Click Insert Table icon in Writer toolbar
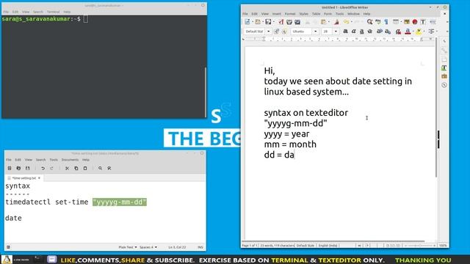Viewport: 470px width, 264px height. click(396, 22)
